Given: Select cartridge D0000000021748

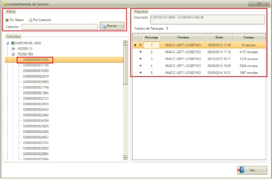Looking at the screenshot, I should [36, 87].
